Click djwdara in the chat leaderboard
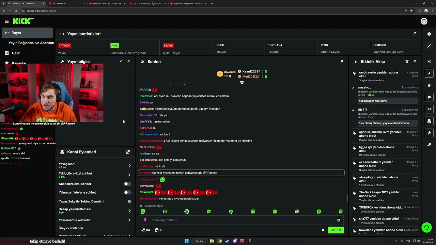 point(230,72)
